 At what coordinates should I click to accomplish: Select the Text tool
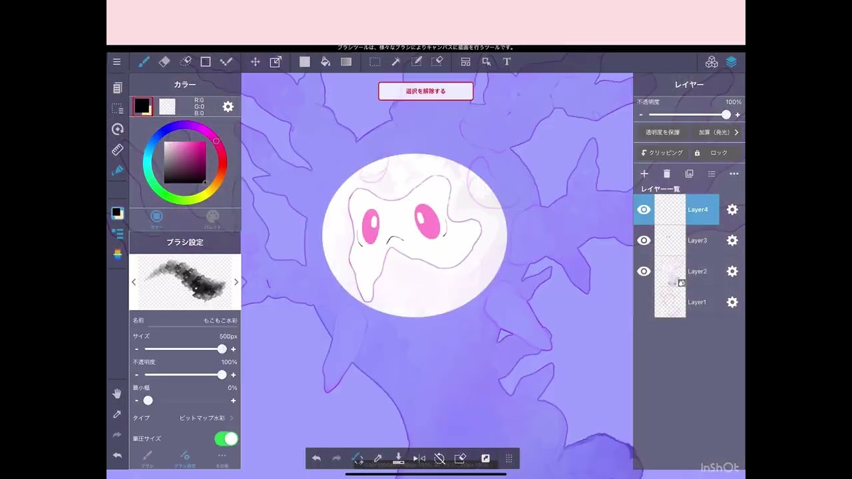click(507, 62)
